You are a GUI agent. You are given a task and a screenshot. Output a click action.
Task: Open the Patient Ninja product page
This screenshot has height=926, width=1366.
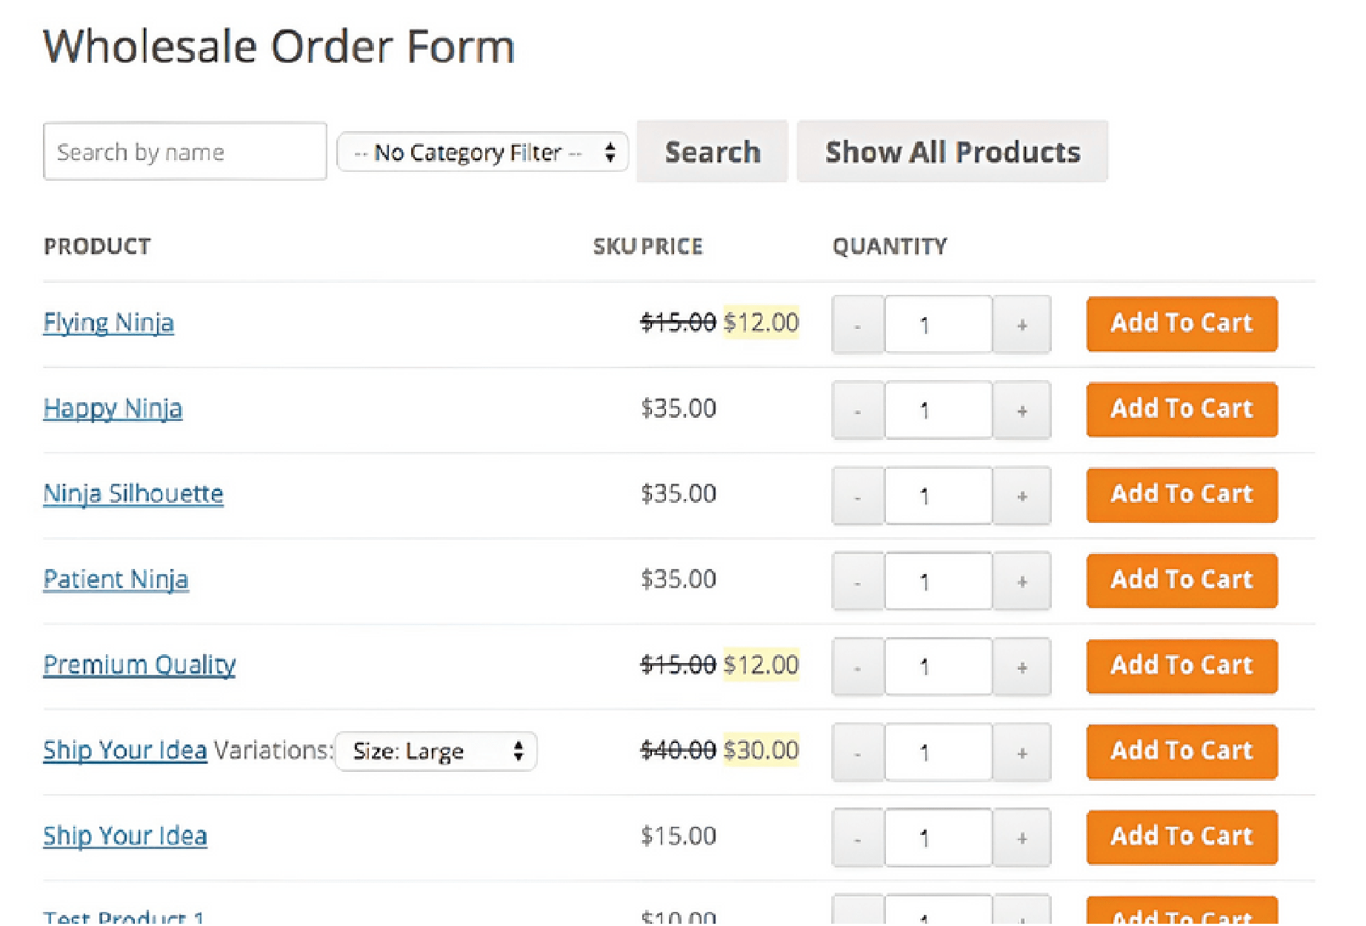click(x=116, y=579)
